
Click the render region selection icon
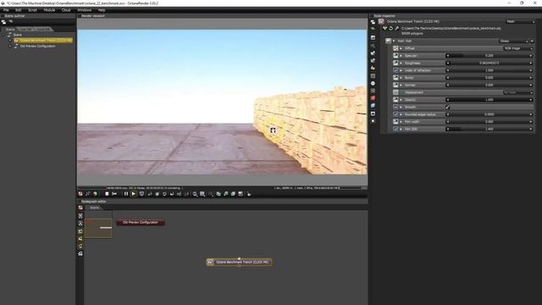point(202,194)
